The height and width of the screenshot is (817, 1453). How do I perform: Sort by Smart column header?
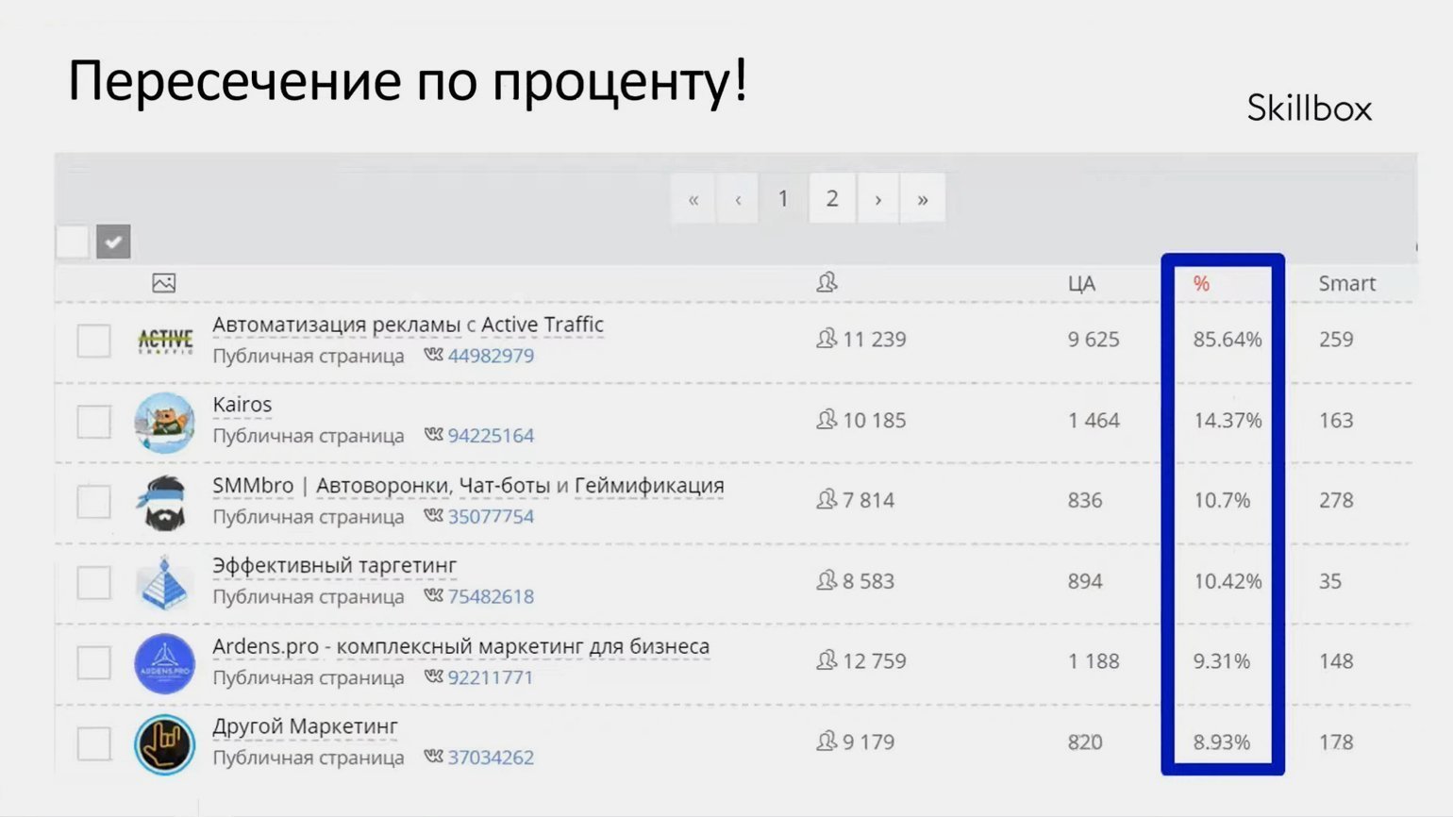point(1347,284)
